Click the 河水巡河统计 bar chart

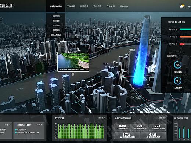pos(183,131)
